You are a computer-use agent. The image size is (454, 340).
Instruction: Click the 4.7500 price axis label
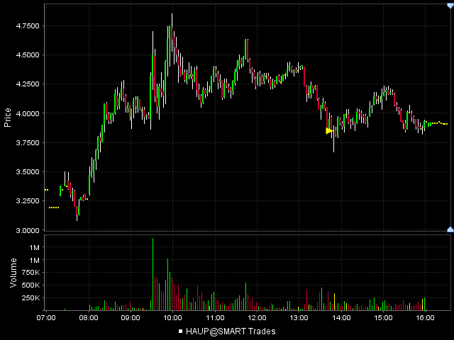coord(28,25)
